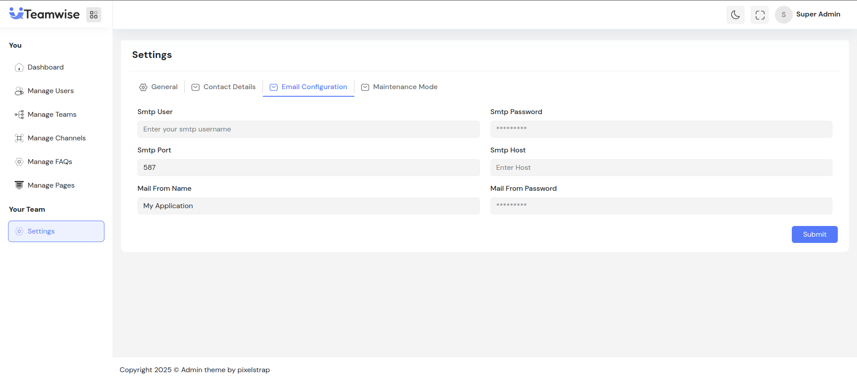Focus the Smtp Host field

tap(661, 168)
